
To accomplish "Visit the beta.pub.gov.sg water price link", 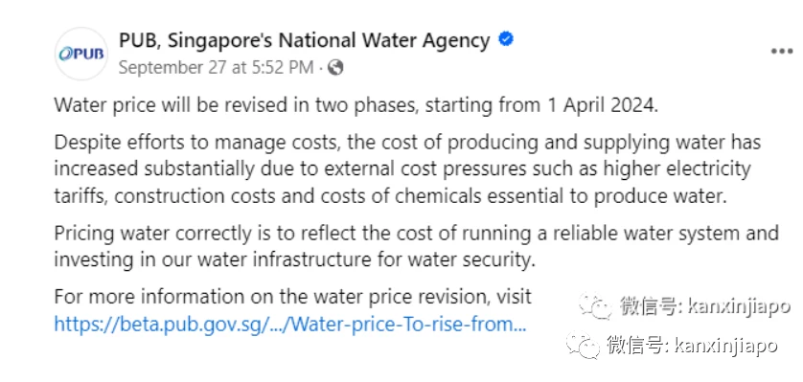I will pos(289,324).
